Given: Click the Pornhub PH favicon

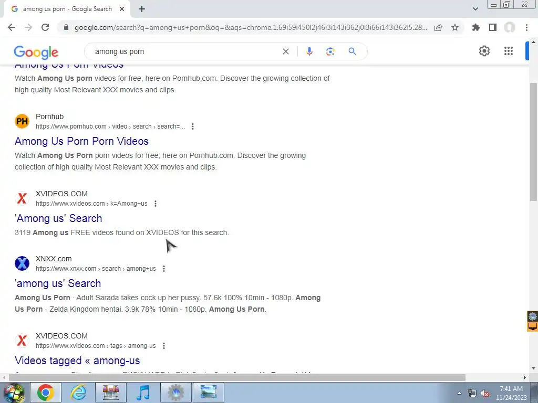Looking at the screenshot, I should coord(22,121).
